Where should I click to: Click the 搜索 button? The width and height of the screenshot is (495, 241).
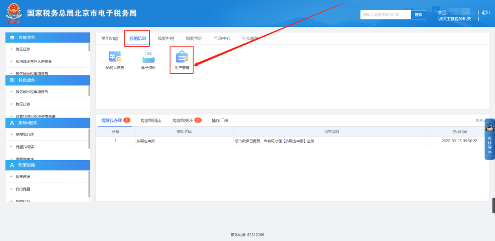pos(418,15)
